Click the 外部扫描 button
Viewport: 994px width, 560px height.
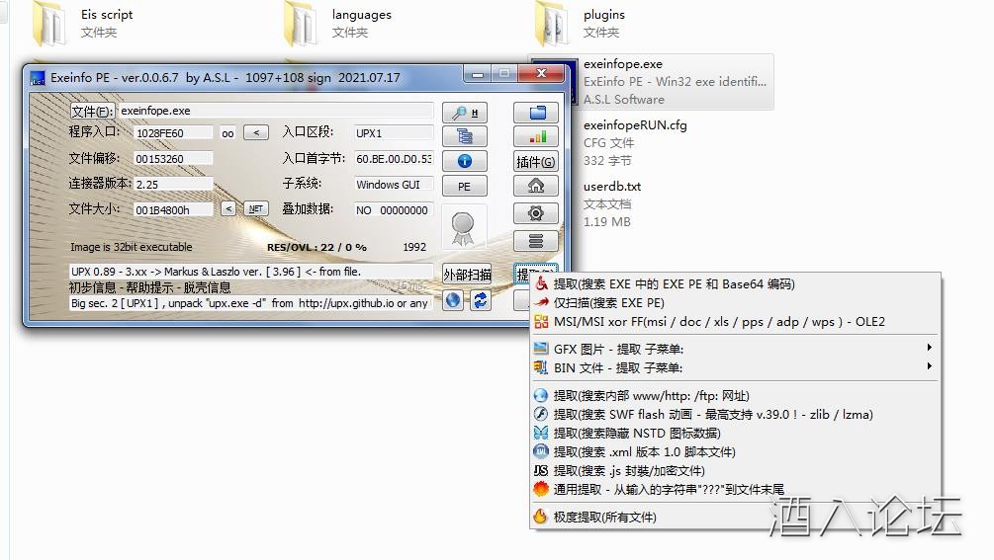466,275
